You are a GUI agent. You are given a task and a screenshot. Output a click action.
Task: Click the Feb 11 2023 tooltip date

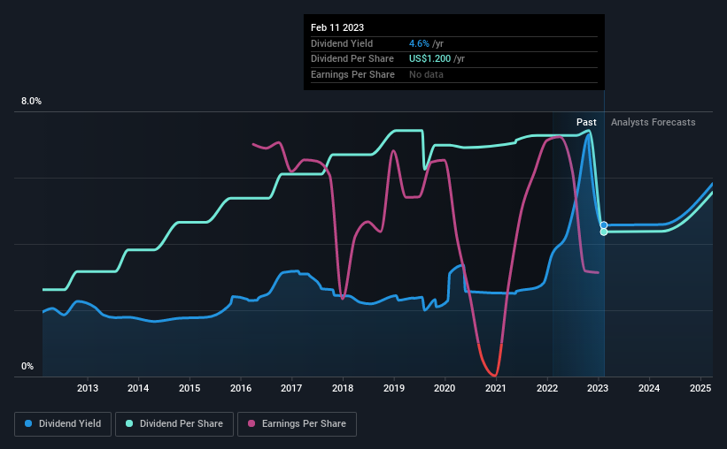coord(337,27)
